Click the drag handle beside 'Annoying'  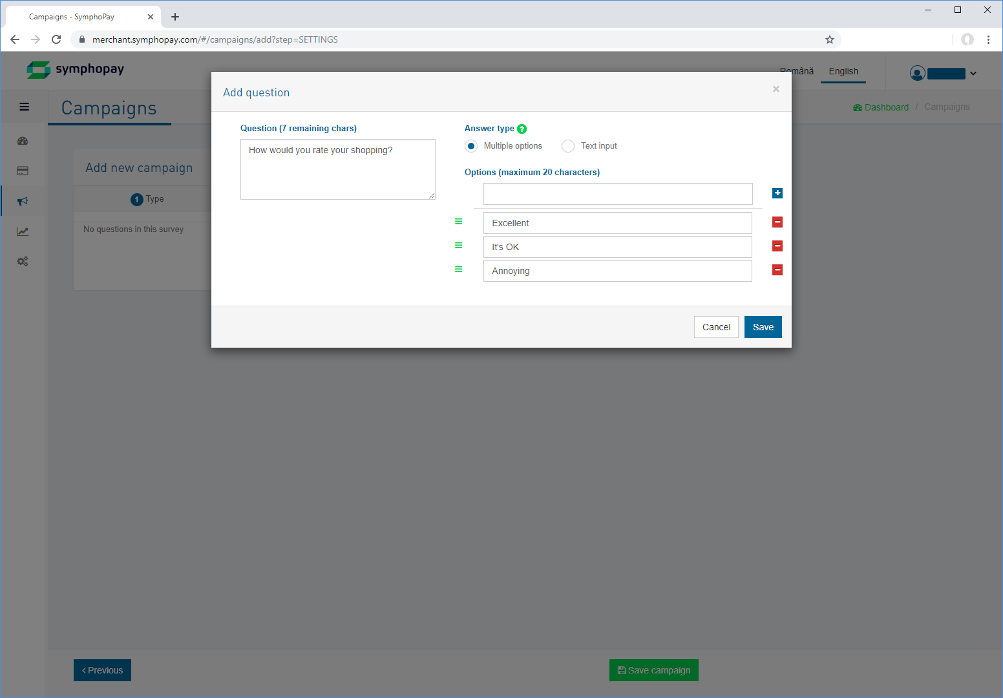[x=458, y=270]
